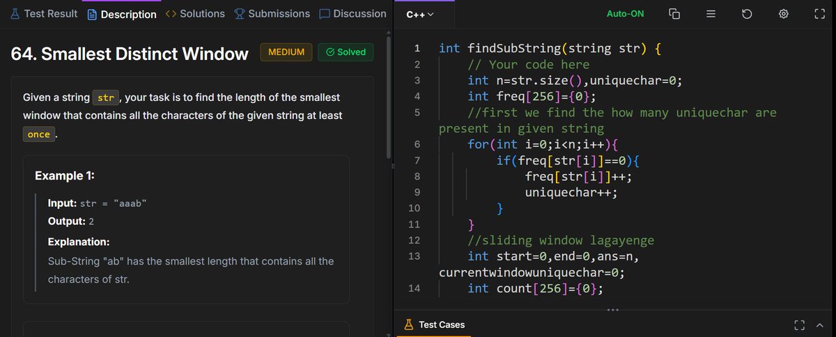Viewport: 836px width, 337px height.
Task: Open the Solutions tab
Action: pyautogui.click(x=195, y=14)
